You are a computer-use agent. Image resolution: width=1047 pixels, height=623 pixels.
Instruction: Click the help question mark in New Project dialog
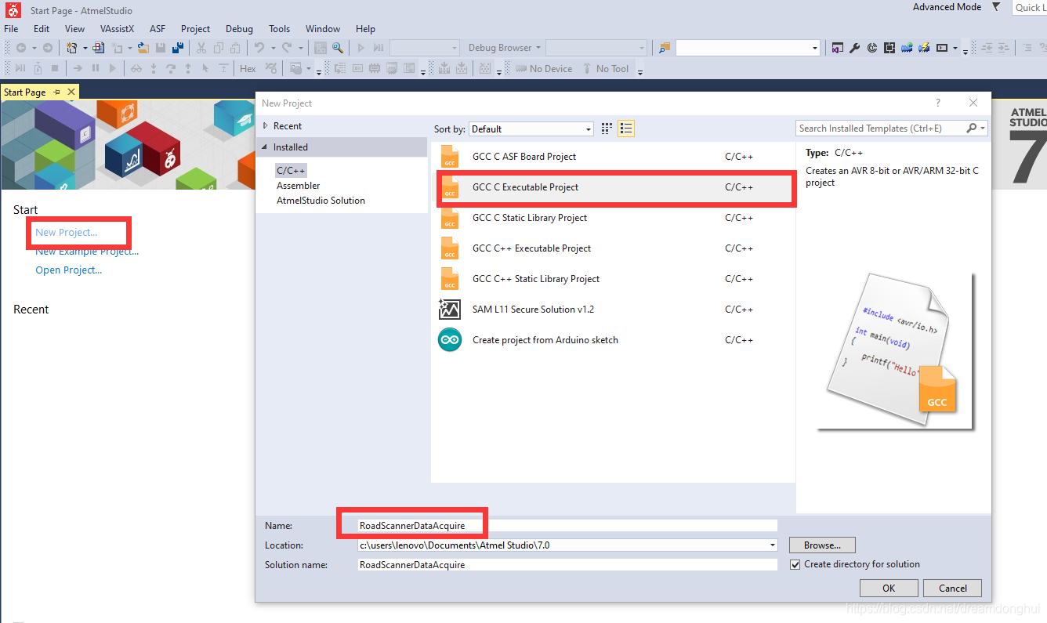(938, 103)
